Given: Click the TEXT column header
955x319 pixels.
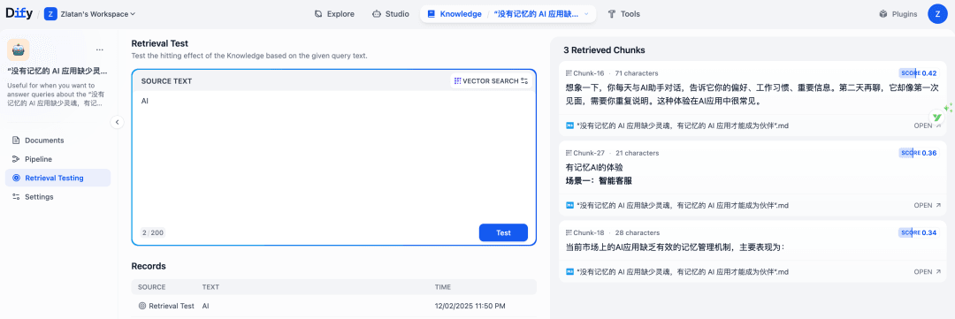Looking at the screenshot, I should (210, 286).
